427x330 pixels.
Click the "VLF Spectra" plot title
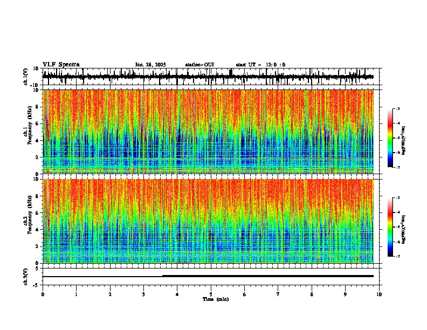(61, 65)
